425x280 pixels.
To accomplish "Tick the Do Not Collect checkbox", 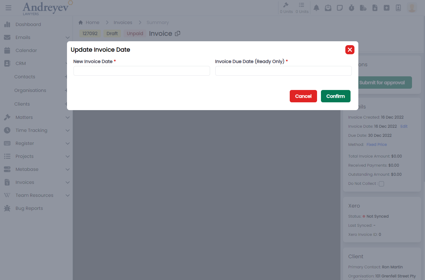I will [381, 184].
